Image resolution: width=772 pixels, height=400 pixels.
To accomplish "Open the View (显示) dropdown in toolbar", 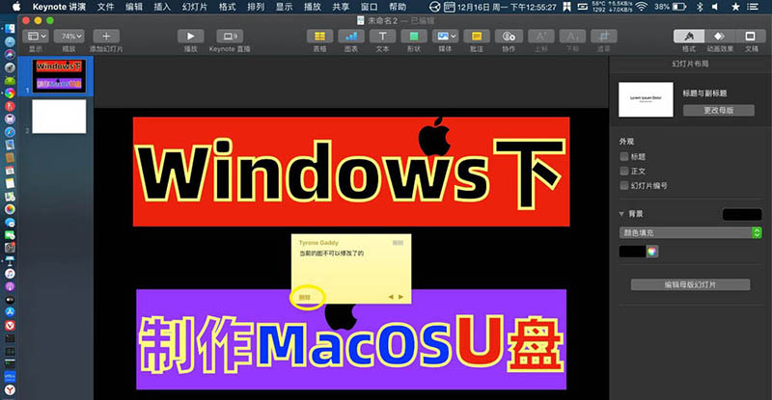I will tap(36, 37).
